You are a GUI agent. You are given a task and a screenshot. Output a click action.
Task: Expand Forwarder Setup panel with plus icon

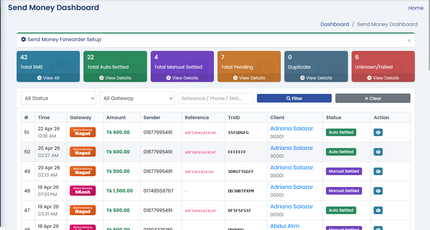pyautogui.click(x=409, y=40)
